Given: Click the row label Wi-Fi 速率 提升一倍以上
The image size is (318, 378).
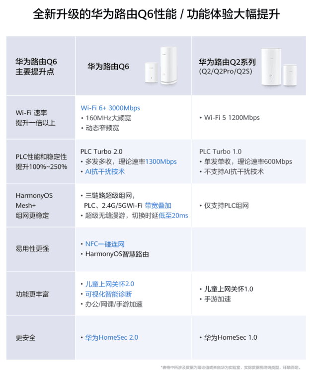Looking at the screenshot, I should pyautogui.click(x=35, y=118).
